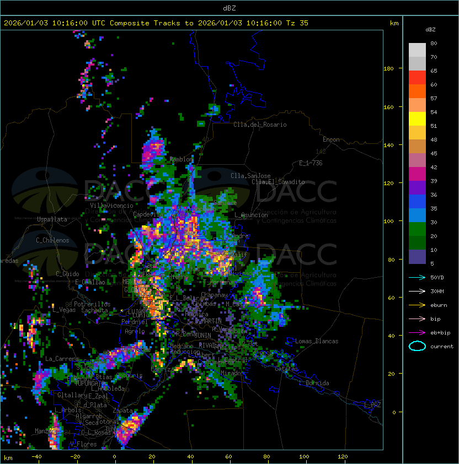Click the 'Capdevila' map label
The width and height of the screenshot is (459, 464).
coord(148,214)
